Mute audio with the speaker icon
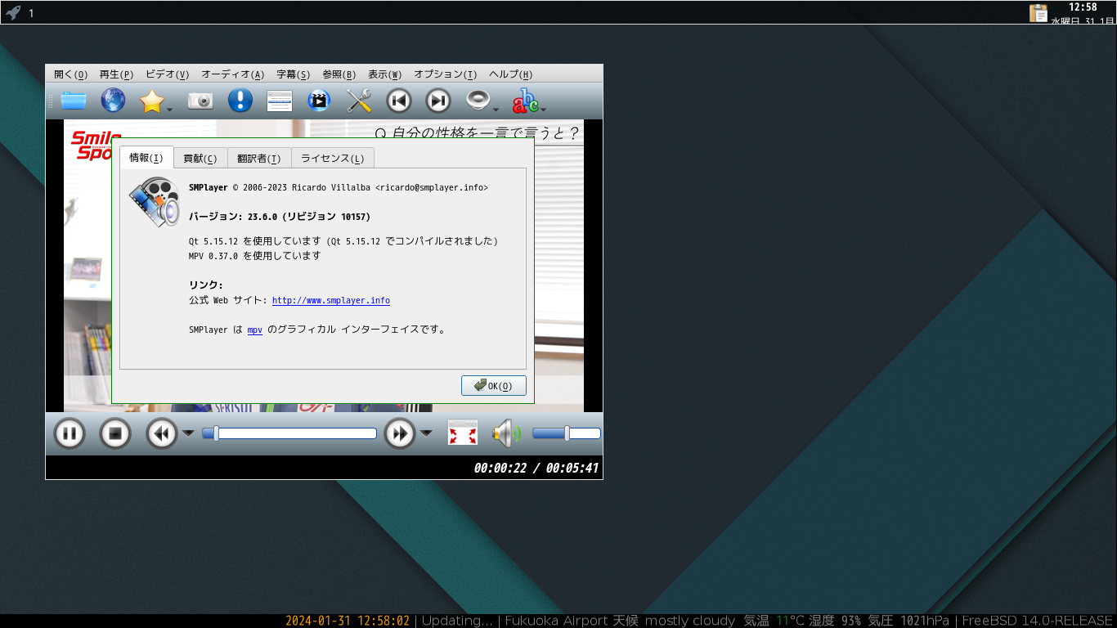1117x628 pixels. point(506,433)
